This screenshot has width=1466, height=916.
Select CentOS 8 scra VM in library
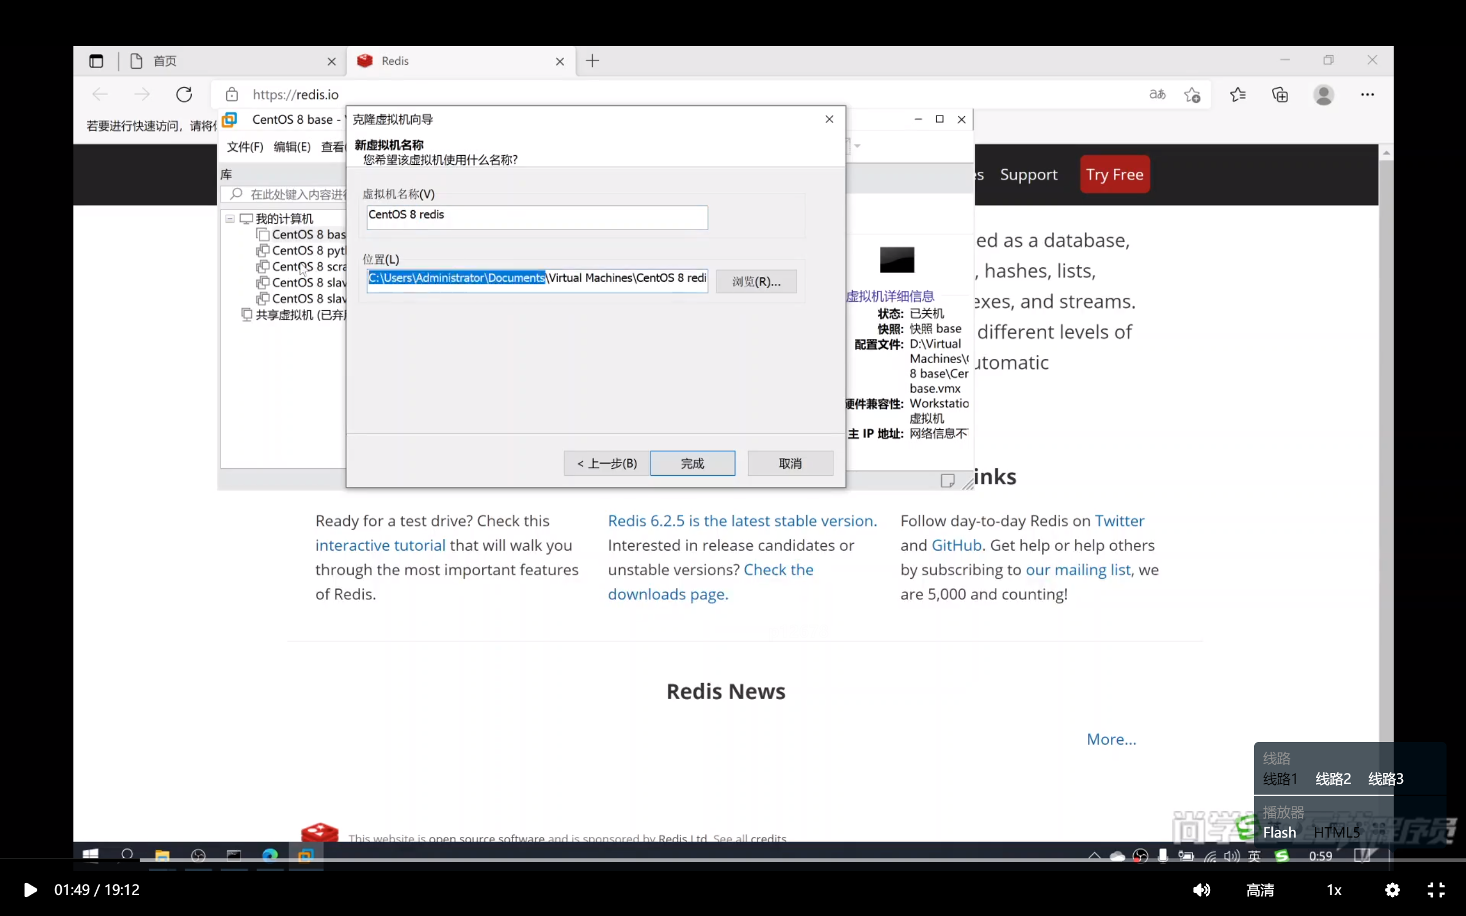click(x=302, y=267)
